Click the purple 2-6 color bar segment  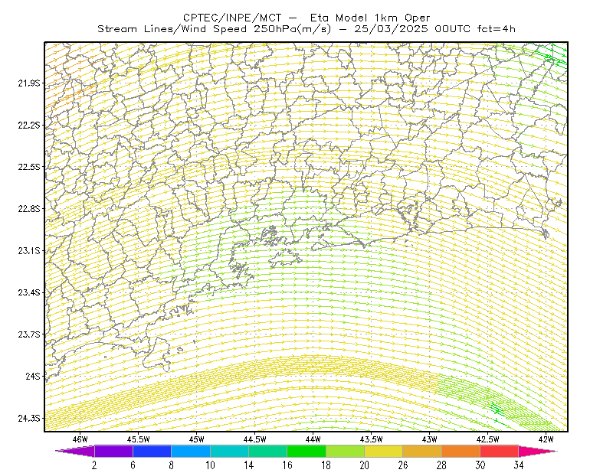point(113,451)
